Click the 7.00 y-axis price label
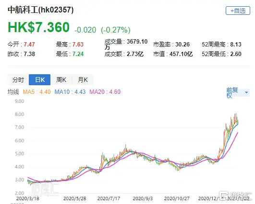255x204 pixels. coord(19,127)
